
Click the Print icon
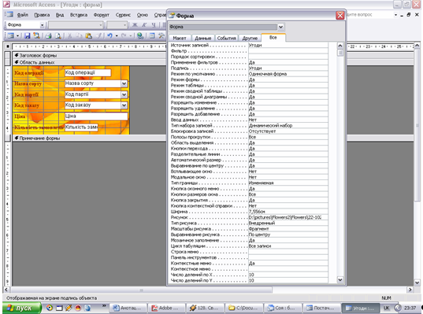click(x=49, y=35)
